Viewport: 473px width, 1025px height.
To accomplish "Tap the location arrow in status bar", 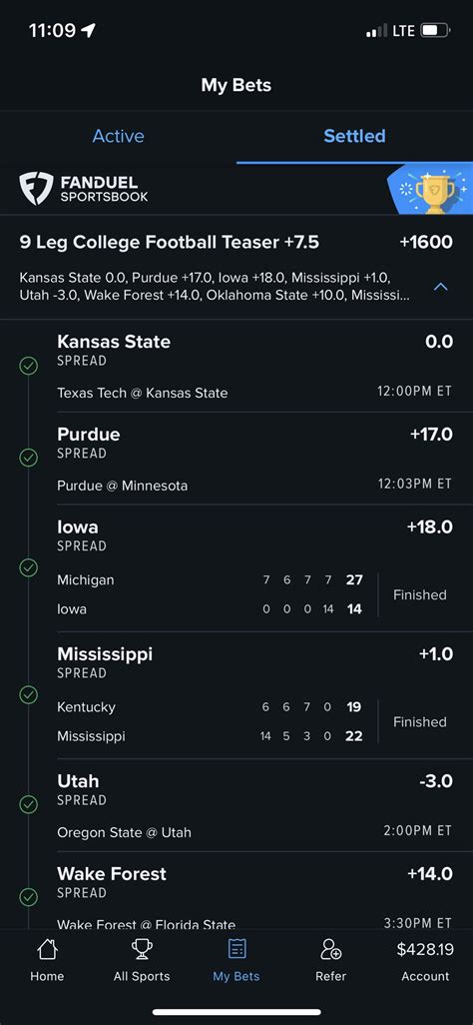I will point(88,30).
